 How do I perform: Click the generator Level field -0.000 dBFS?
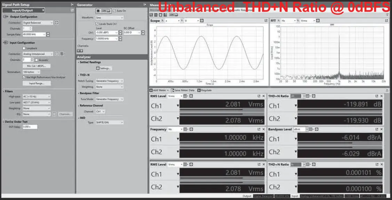107,32
